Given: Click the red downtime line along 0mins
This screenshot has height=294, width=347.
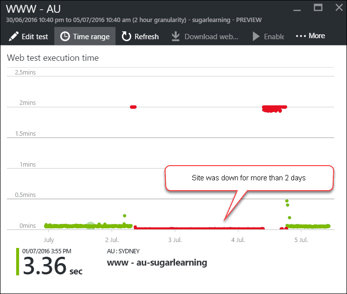Looking at the screenshot, I should pyautogui.click(x=196, y=228).
